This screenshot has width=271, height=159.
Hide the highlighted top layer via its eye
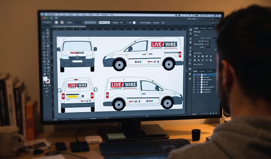pos(194,75)
